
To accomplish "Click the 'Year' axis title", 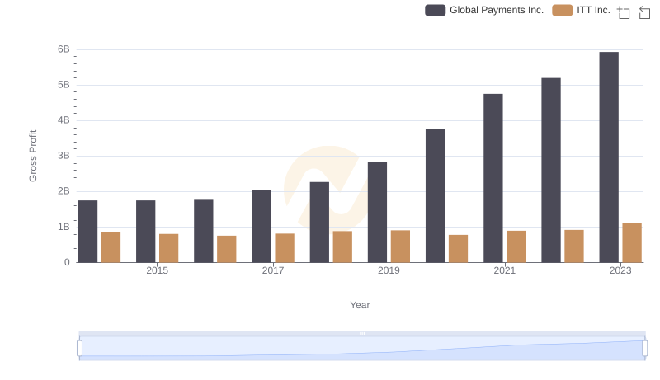I will point(360,305).
